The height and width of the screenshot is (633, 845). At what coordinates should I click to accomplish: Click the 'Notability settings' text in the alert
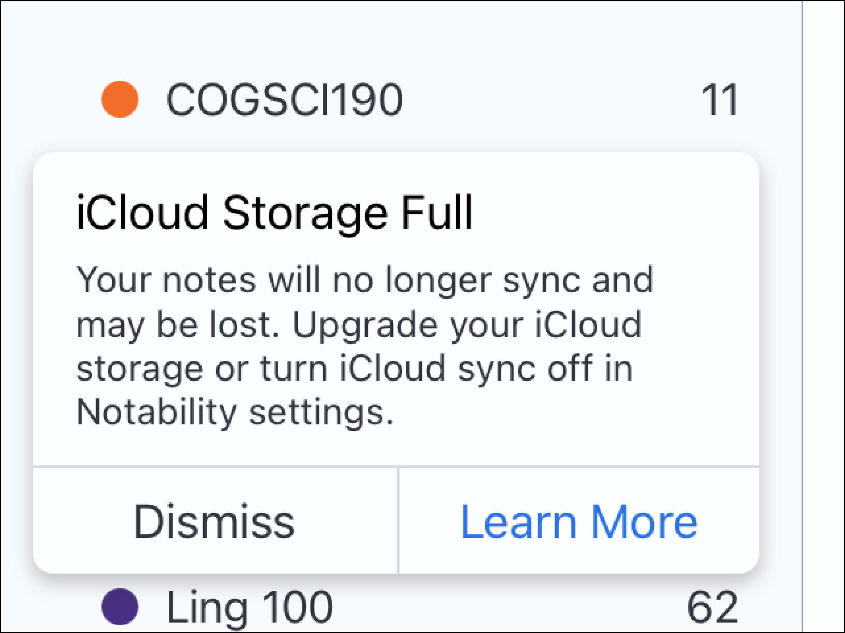235,413
